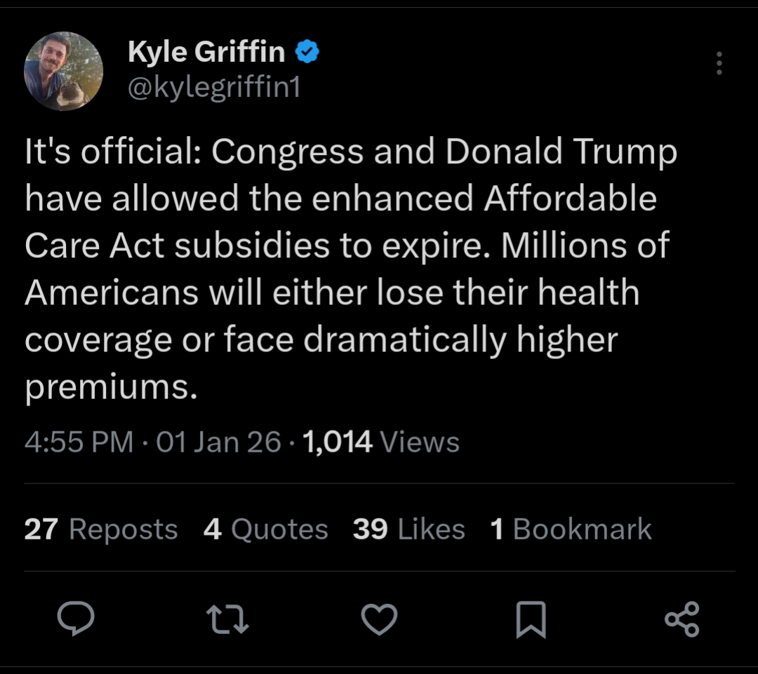Repost this tweet using the repost icon
The width and height of the screenshot is (758, 674).
point(227,620)
